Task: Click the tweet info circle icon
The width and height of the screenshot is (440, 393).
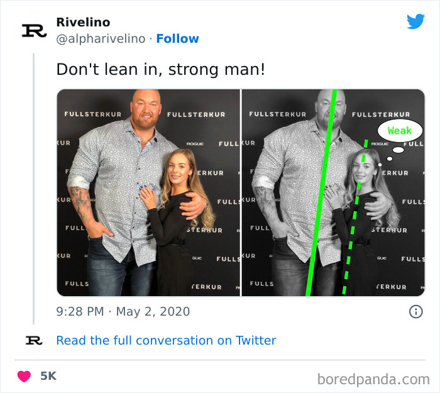Action: [415, 311]
